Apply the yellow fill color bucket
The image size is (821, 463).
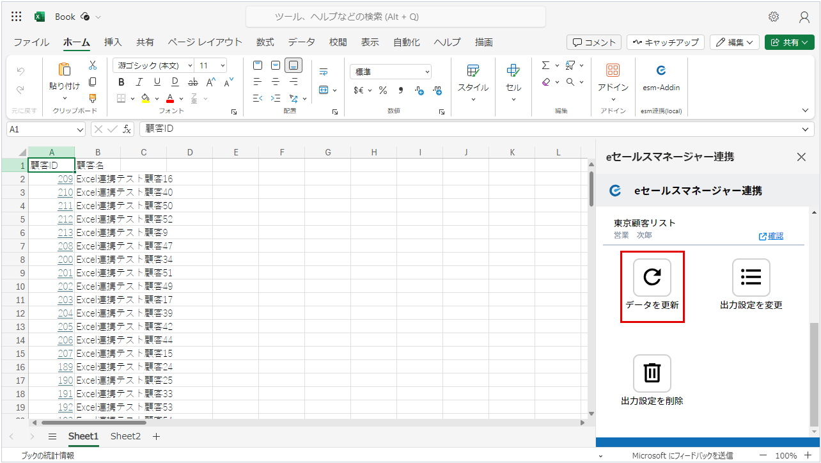[145, 98]
